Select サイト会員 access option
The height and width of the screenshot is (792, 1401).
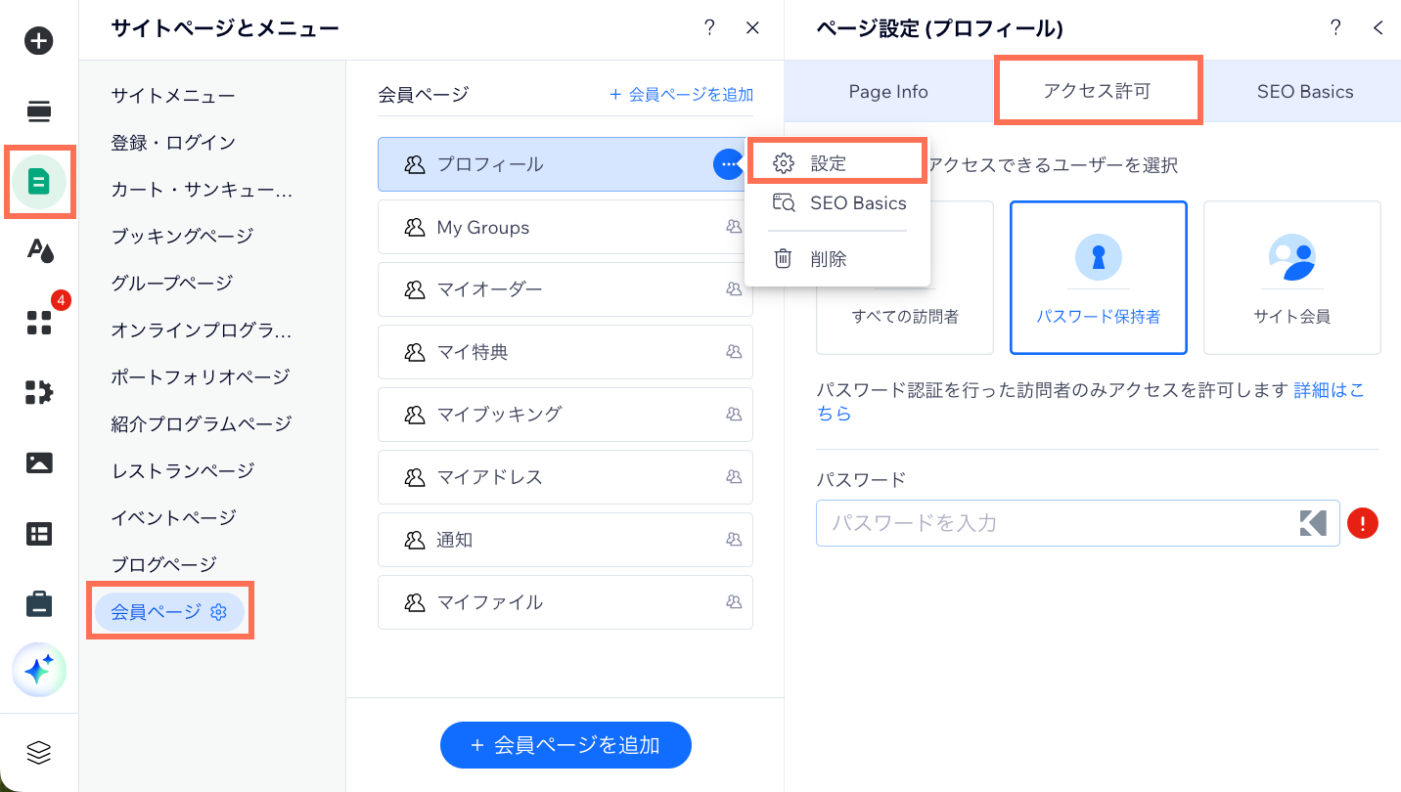tap(1291, 278)
